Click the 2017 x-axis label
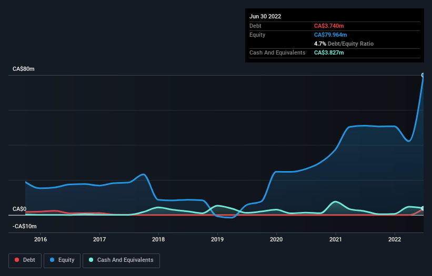Viewport: 432px width, 276px height. point(99,239)
